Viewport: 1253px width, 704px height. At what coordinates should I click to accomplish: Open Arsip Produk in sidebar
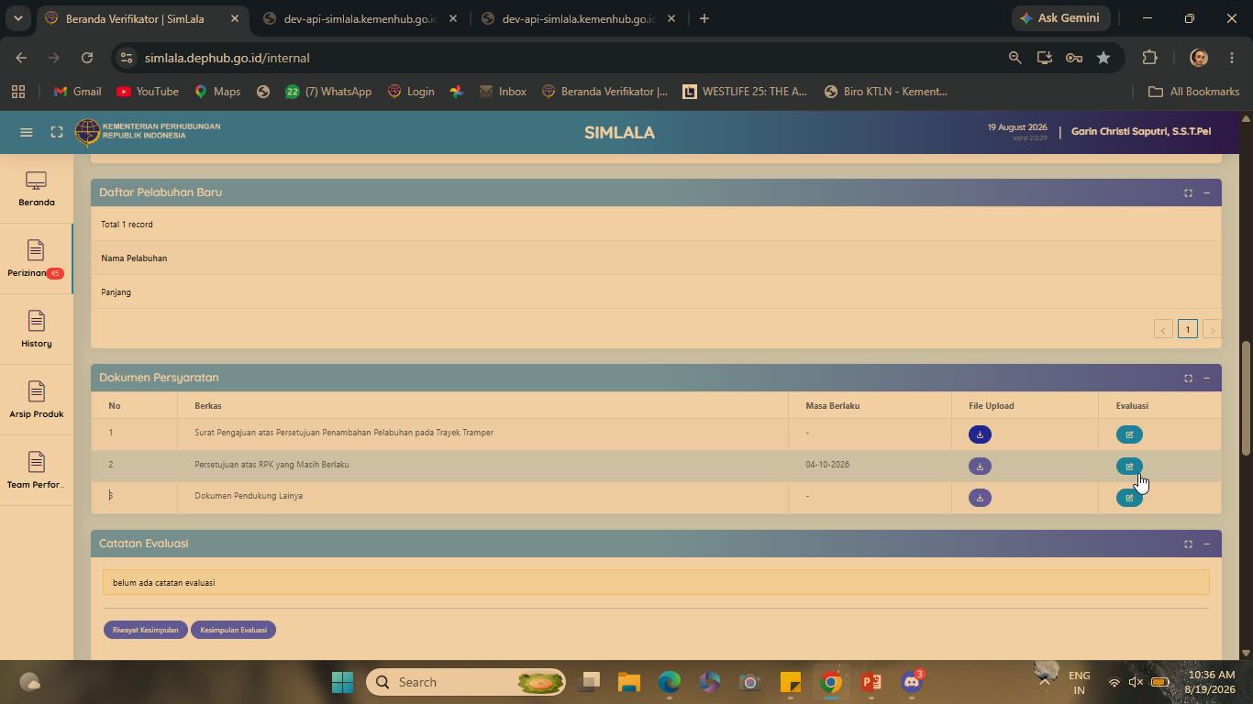[37, 401]
